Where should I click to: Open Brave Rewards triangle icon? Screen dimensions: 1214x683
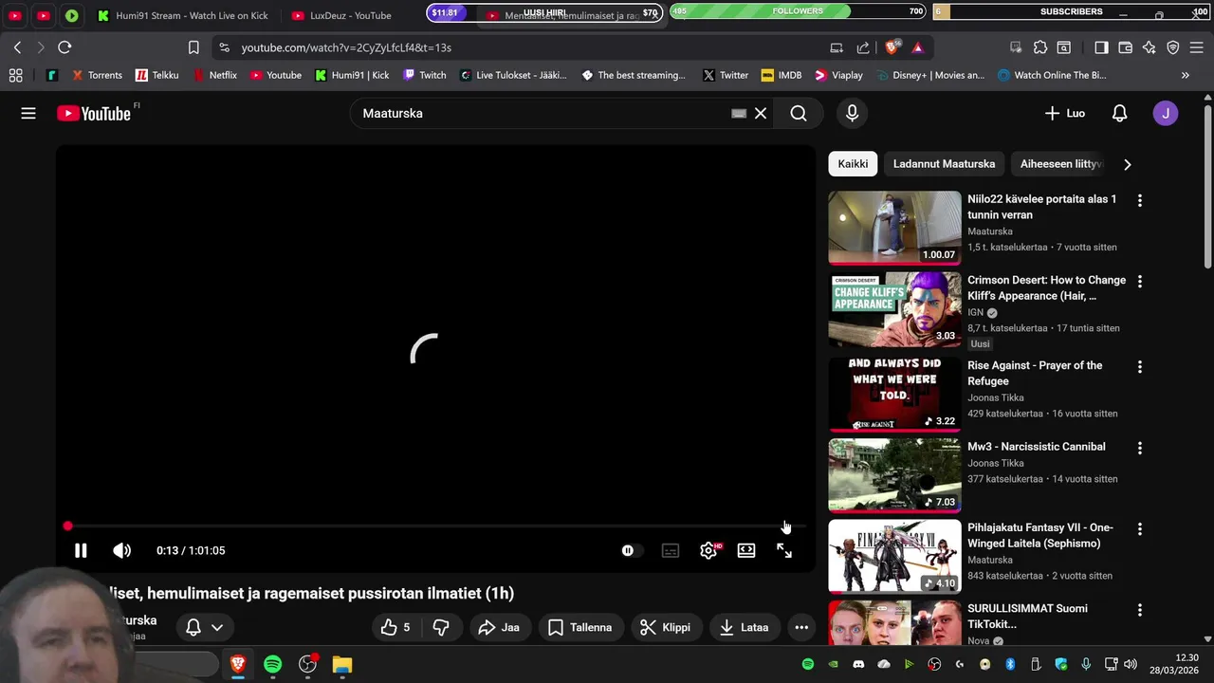tap(917, 47)
